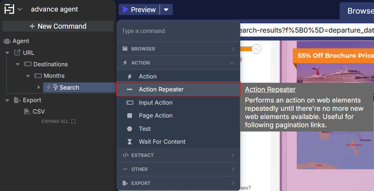Expand the Browser command category
The width and height of the screenshot is (374, 191).
[178, 49]
